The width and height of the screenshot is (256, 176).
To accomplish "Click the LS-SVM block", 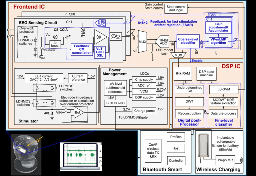I will tap(223, 89).
